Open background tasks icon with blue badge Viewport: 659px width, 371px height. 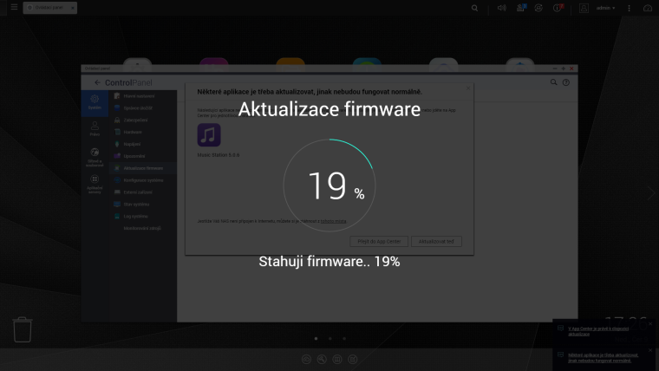point(521,8)
